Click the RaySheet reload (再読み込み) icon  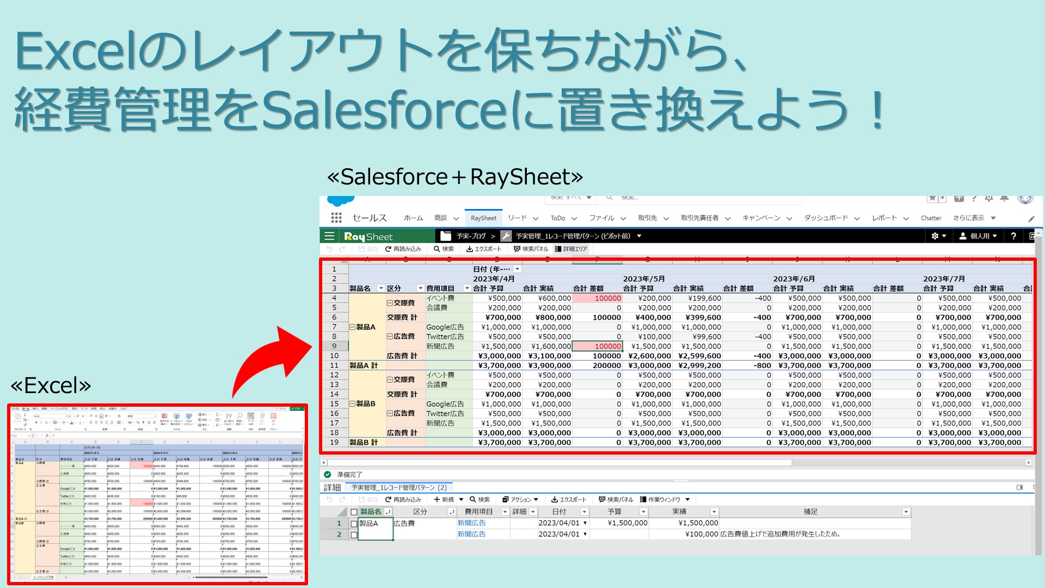point(389,249)
